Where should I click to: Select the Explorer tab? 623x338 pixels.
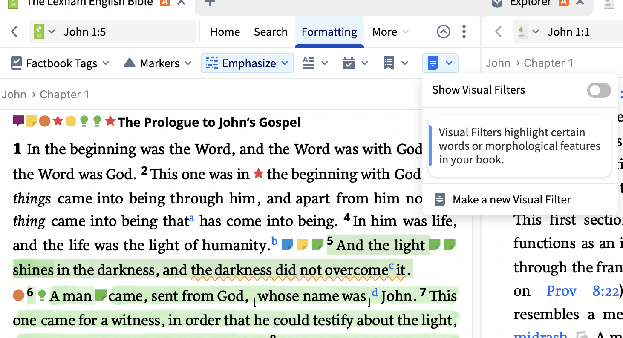tap(538, 3)
